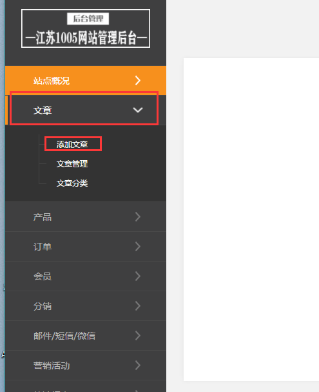Open the 产品 menu label
The height and width of the screenshot is (392, 319).
[x=43, y=217]
